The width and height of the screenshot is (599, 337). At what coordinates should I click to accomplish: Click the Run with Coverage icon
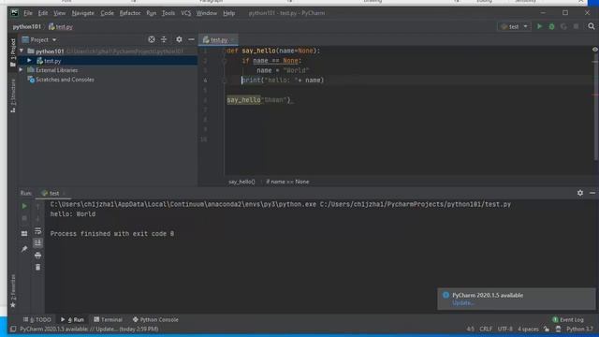coord(563,27)
